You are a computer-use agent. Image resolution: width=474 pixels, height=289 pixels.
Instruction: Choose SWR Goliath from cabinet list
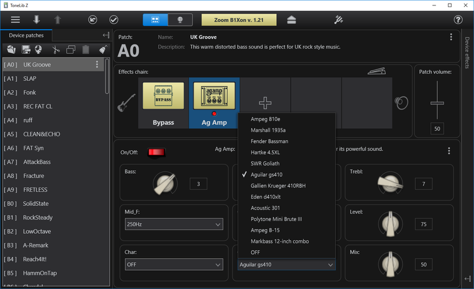coord(287,163)
